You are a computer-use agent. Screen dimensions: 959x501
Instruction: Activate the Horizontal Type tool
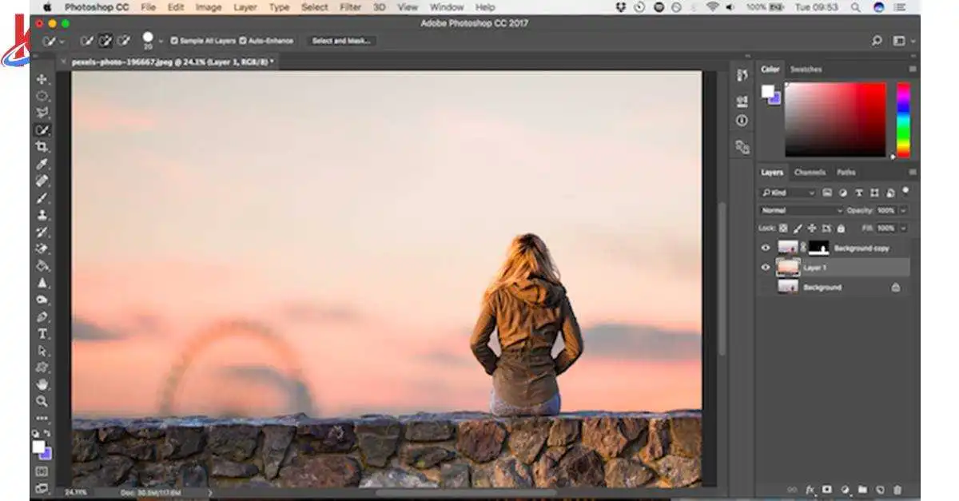tap(42, 333)
